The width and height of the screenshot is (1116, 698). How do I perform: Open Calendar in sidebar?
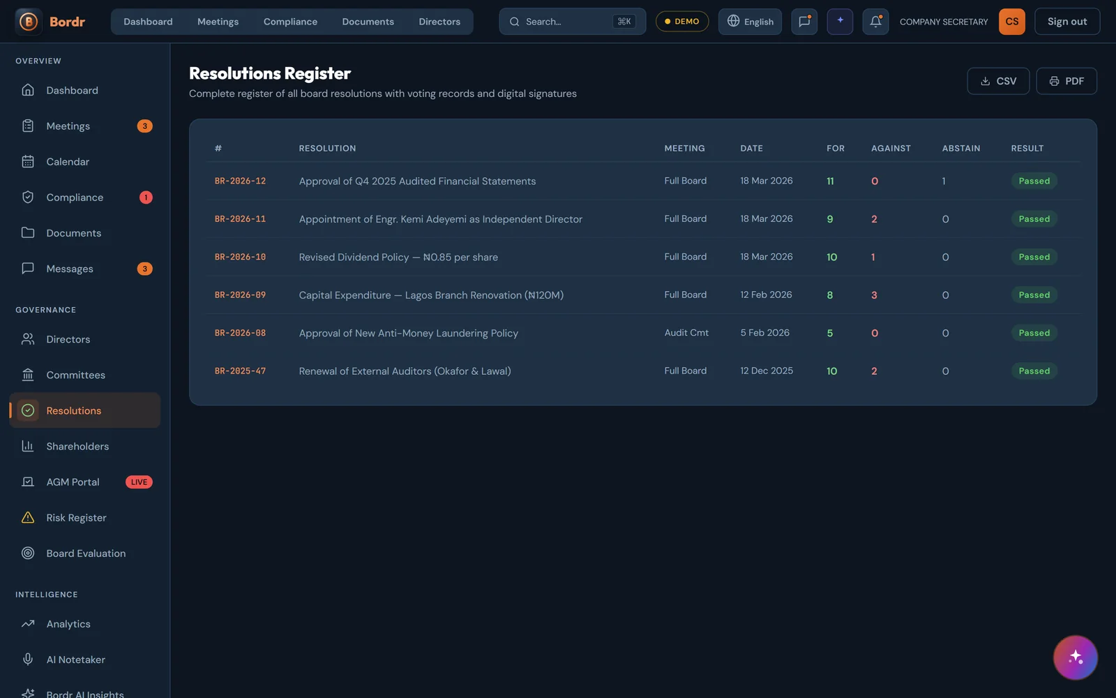(x=84, y=161)
